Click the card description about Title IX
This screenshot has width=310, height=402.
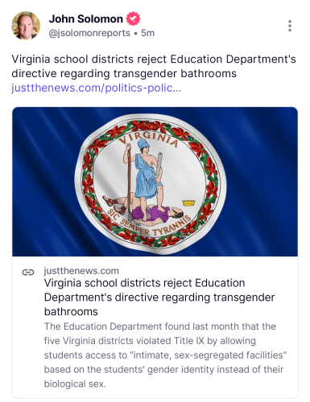click(x=165, y=355)
